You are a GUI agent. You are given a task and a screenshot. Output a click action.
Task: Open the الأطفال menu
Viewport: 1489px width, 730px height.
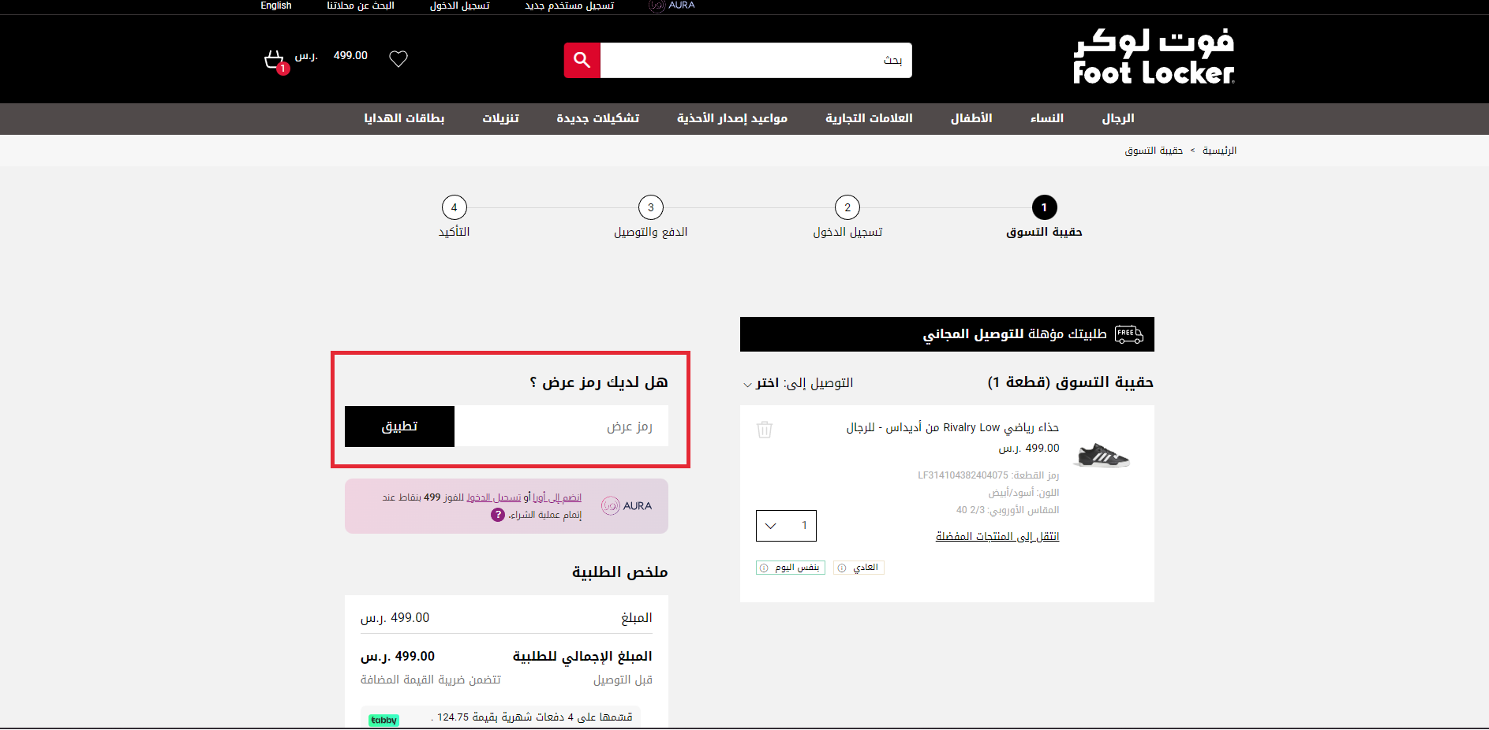(971, 118)
